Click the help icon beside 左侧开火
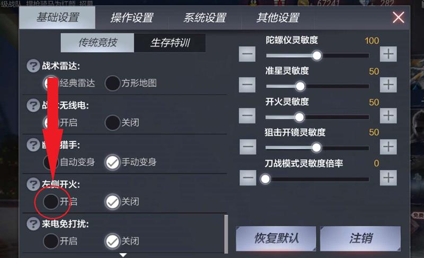 [x=33, y=184]
